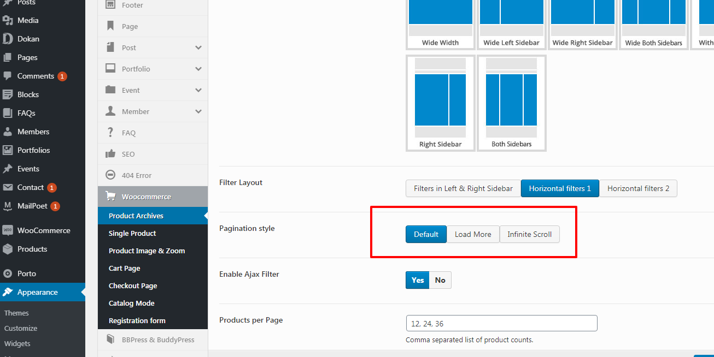The height and width of the screenshot is (357, 714).
Task: Click the Comments notification badge
Action: tap(62, 76)
